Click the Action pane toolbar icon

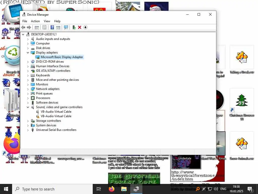coord(58,27)
